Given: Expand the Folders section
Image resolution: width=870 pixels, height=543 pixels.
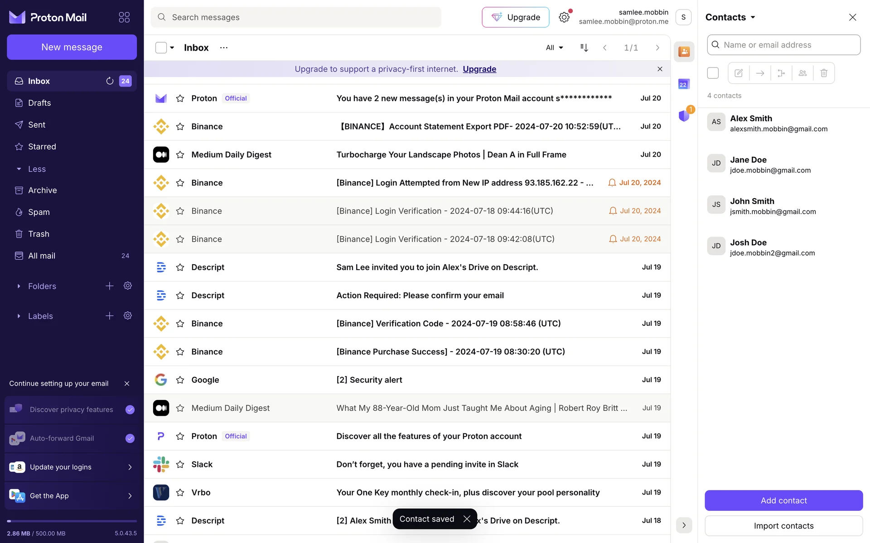Looking at the screenshot, I should 19,286.
